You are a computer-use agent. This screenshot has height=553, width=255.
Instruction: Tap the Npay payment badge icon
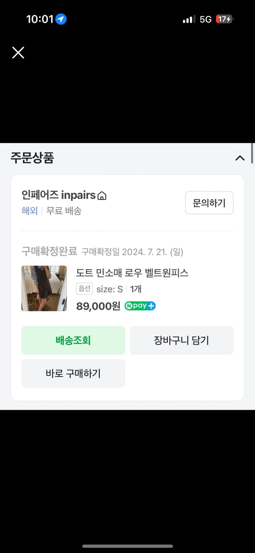(140, 306)
